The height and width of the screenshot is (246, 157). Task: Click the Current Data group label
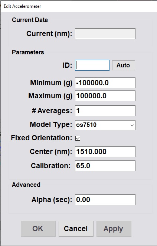click(30, 20)
